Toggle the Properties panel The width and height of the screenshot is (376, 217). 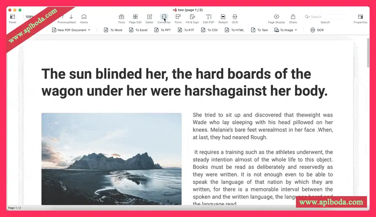click(360, 17)
